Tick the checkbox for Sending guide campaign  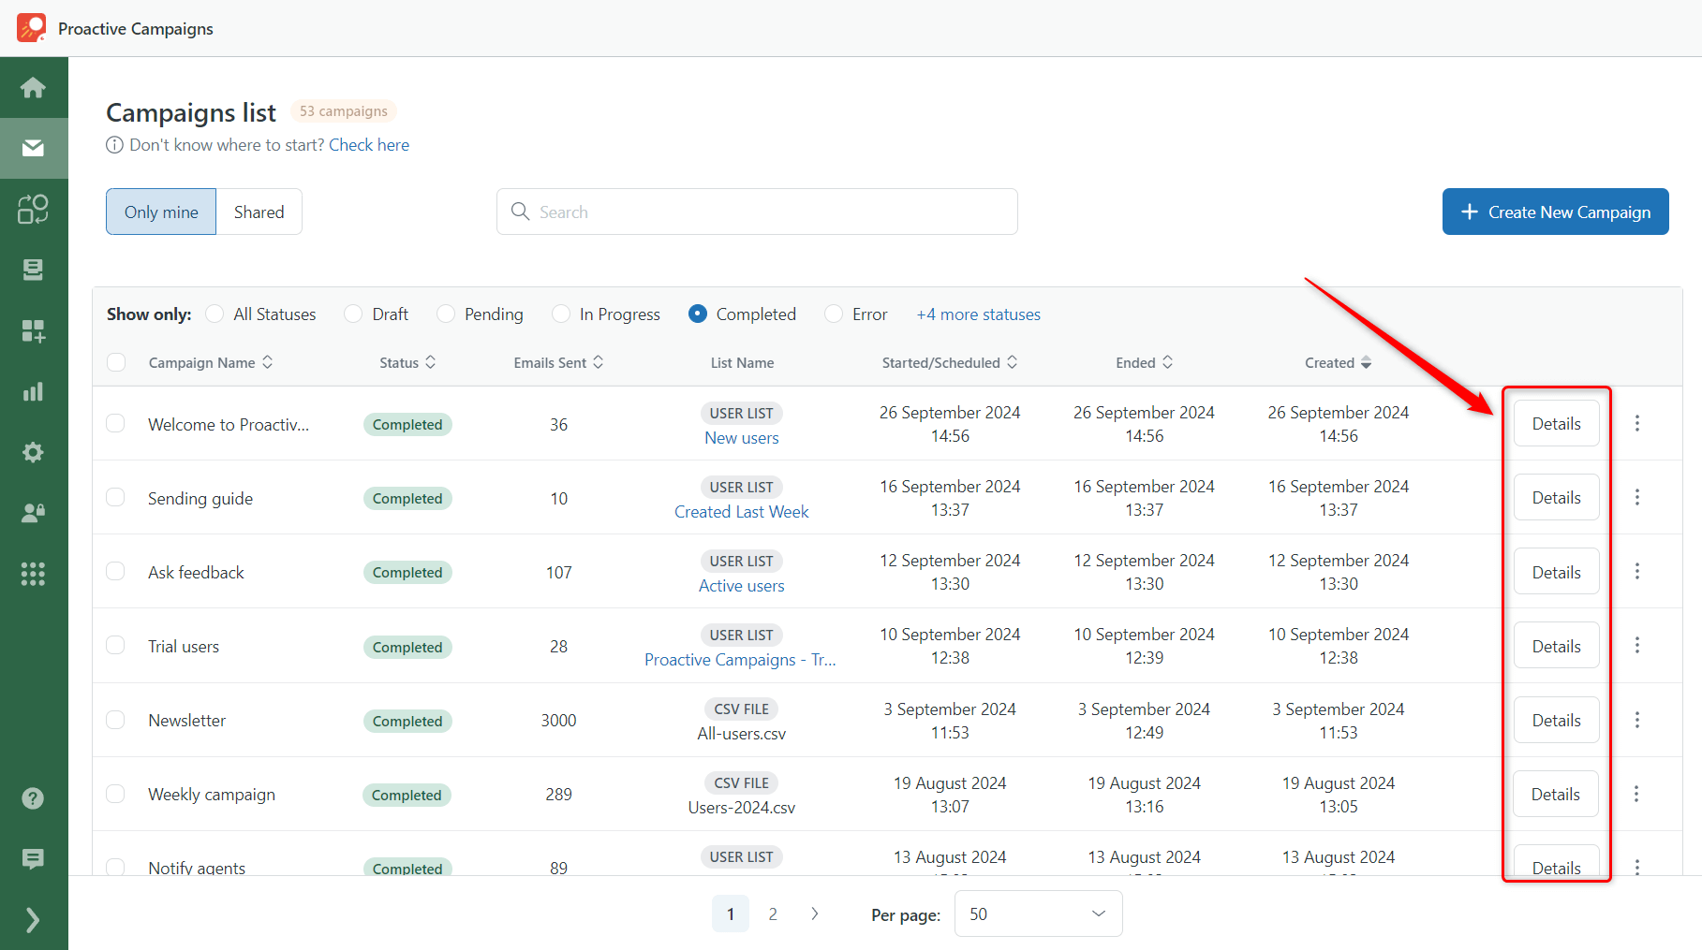(115, 497)
